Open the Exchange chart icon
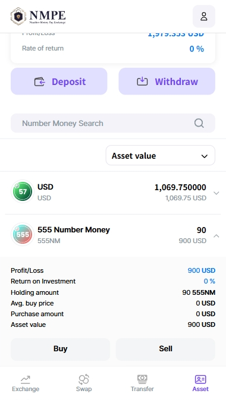The height and width of the screenshot is (400, 226). pyautogui.click(x=26, y=380)
